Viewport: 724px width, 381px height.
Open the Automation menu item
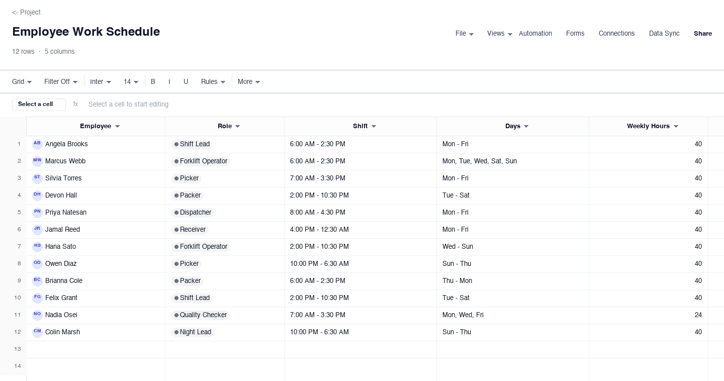pyautogui.click(x=535, y=34)
